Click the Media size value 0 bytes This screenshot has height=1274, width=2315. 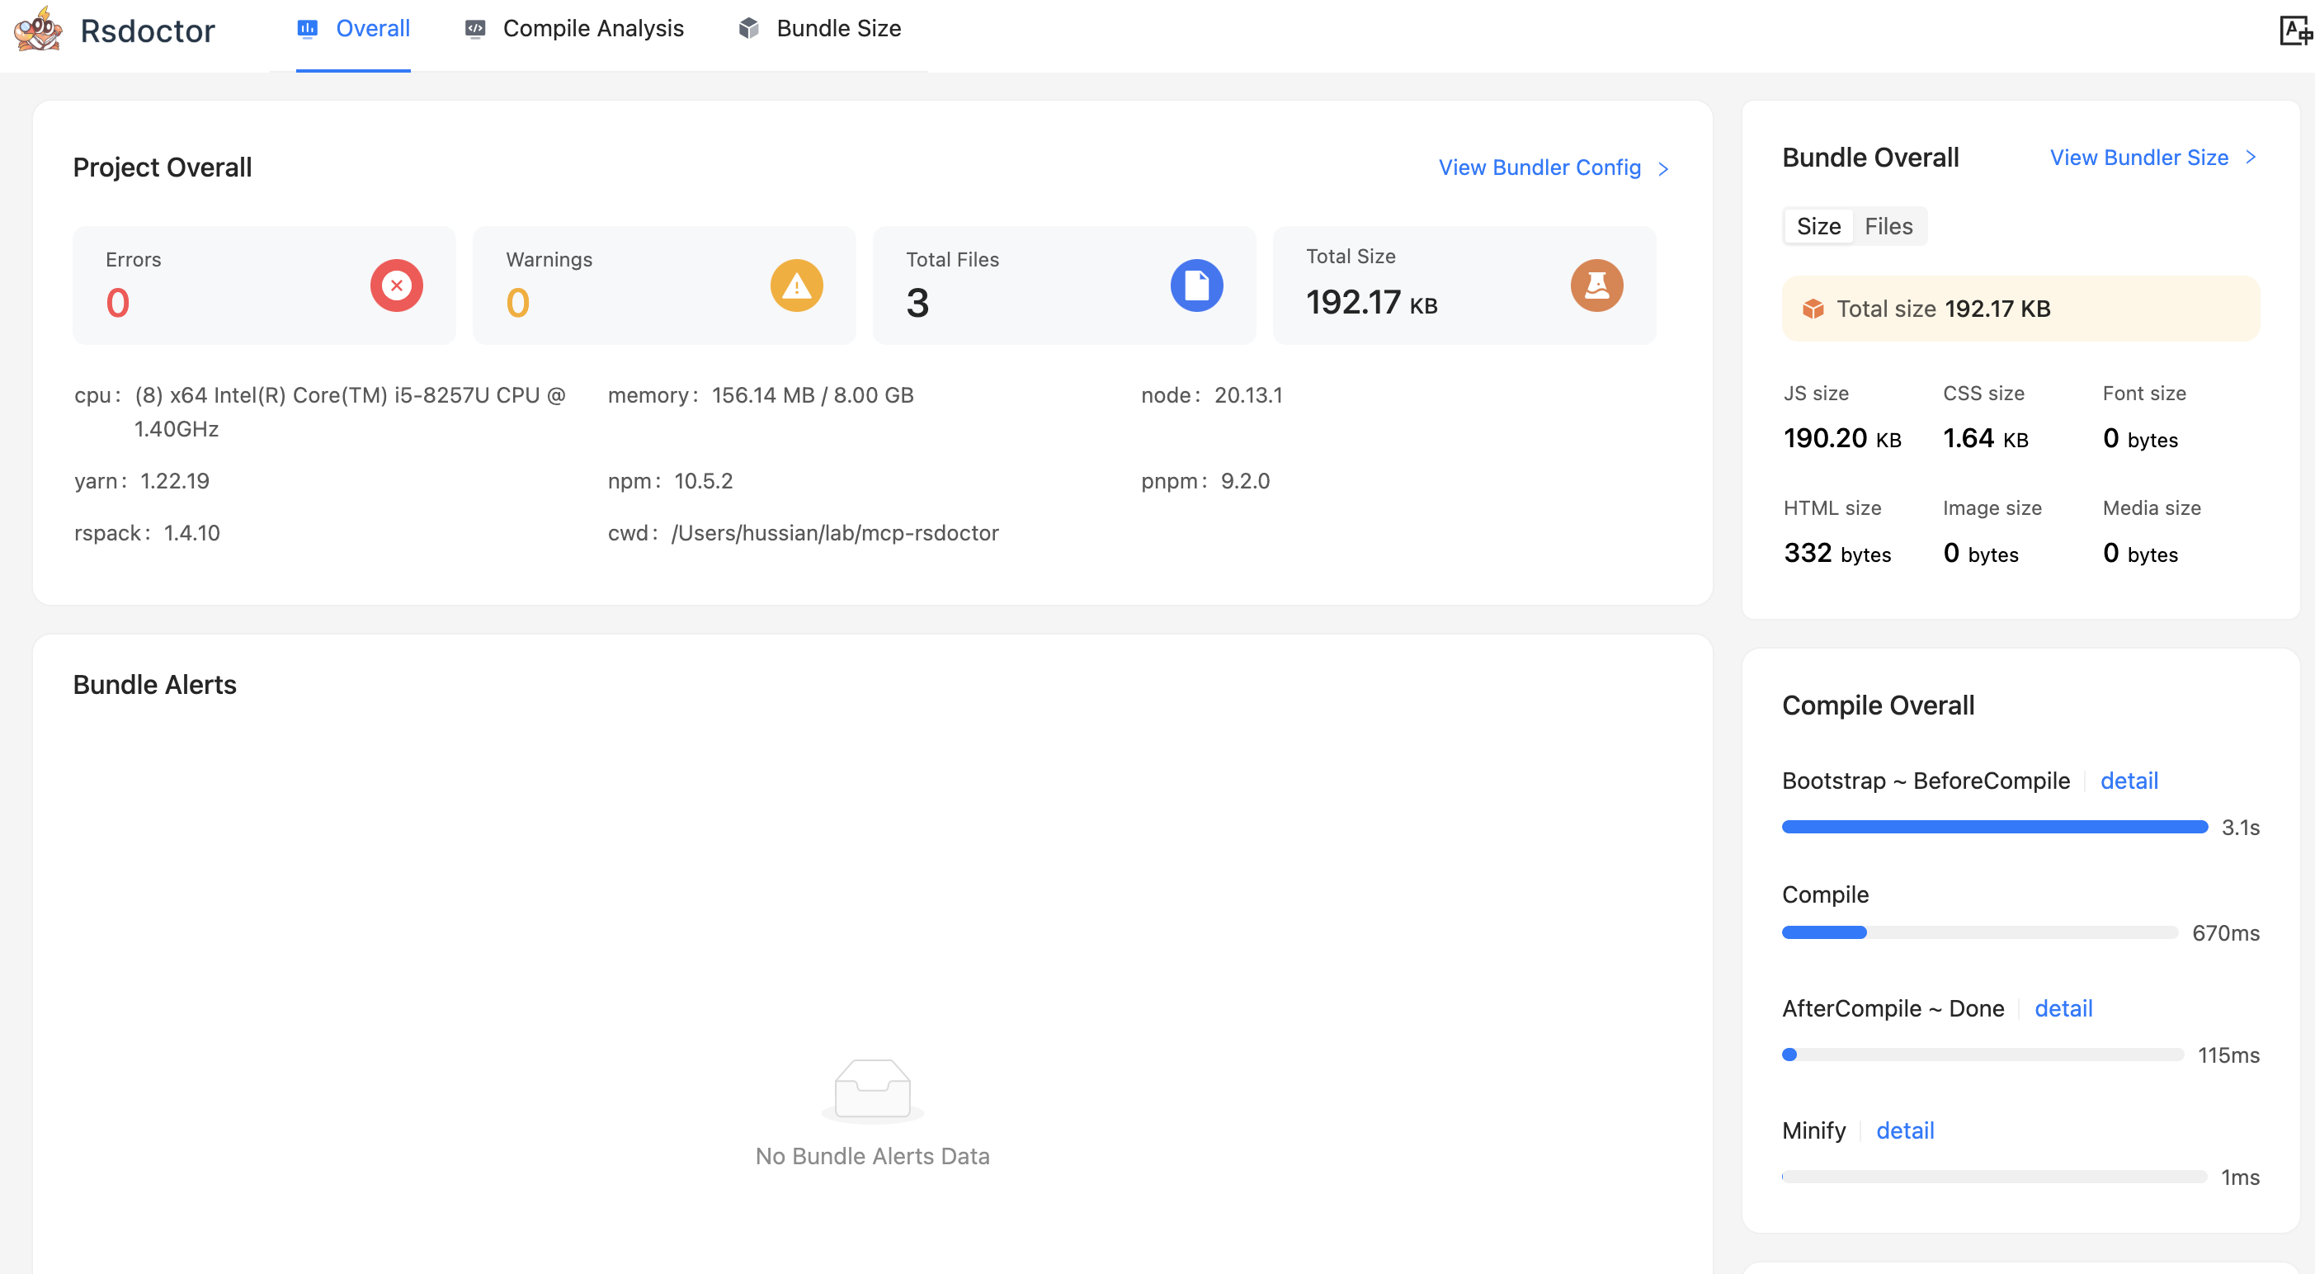point(2140,553)
